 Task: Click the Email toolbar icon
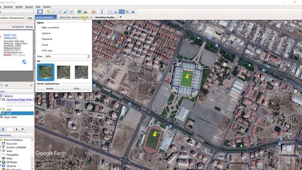click(110, 11)
